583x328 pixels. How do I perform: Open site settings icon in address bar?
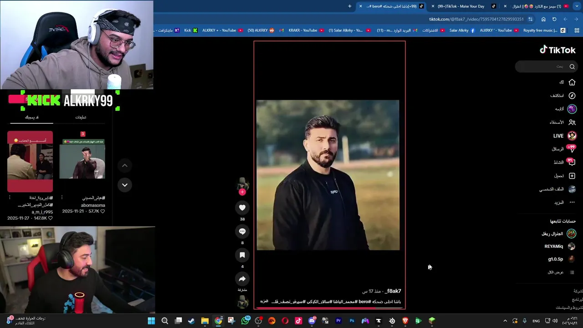tap(530, 19)
